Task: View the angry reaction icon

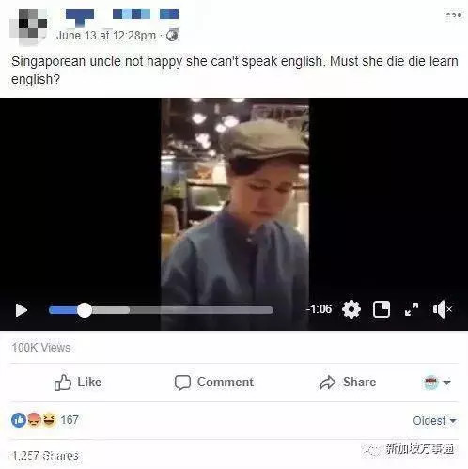Action: (34, 420)
